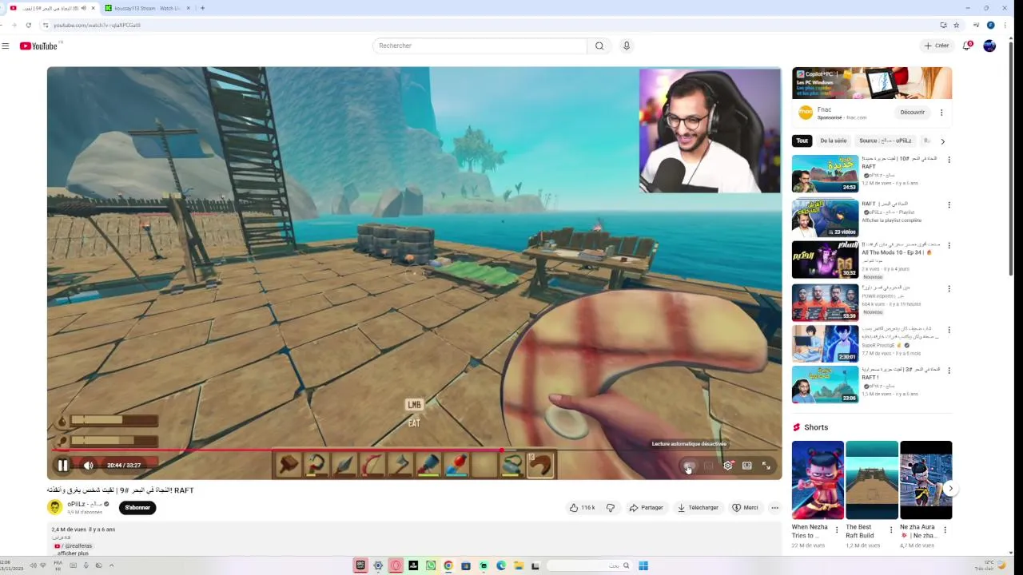Go to YouTube home via logo

38,46
